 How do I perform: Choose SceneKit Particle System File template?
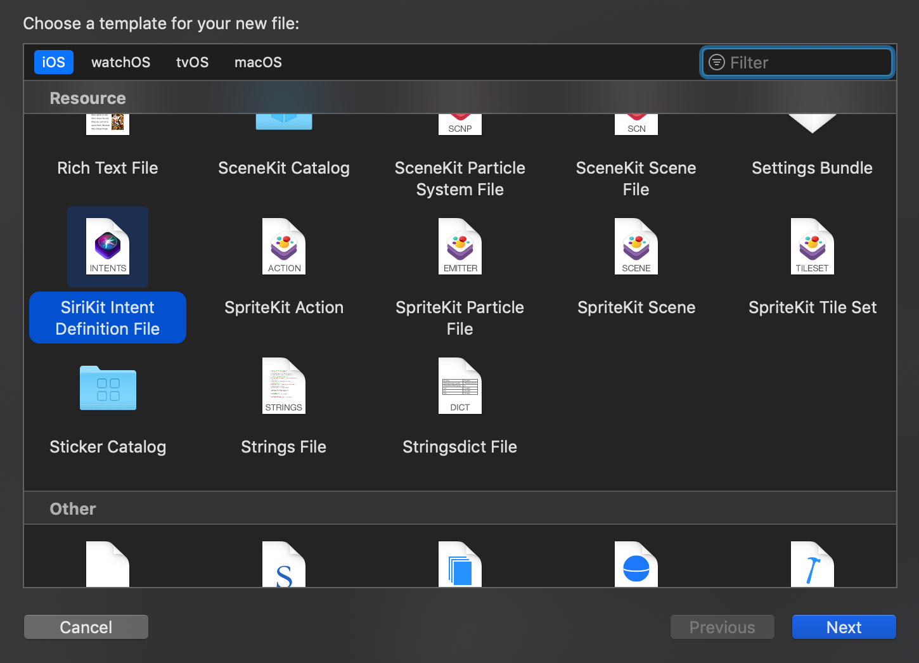(460, 177)
